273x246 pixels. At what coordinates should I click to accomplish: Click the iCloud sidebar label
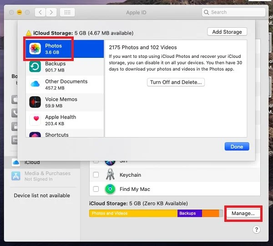32,163
